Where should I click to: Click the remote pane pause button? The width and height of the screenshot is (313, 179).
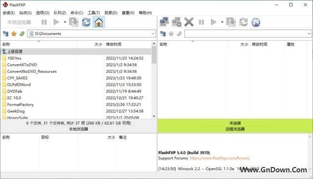point(201,22)
